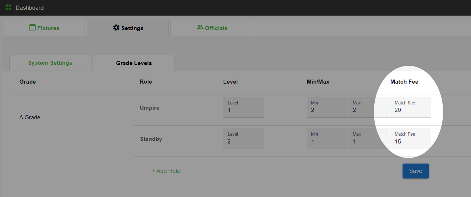Edit the Umpire Level field
The image size is (471, 197).
(244, 107)
